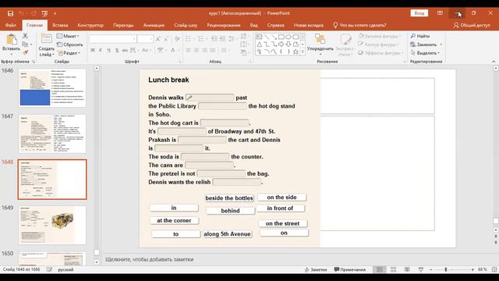Open the font size combo box
This screenshot has width=499, height=281.
(145, 39)
